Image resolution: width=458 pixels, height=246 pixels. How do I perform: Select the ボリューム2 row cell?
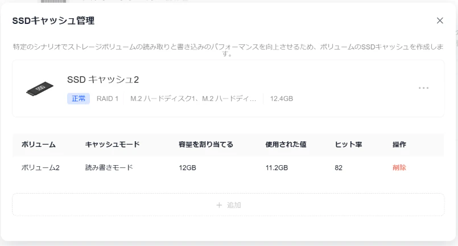[x=40, y=167]
